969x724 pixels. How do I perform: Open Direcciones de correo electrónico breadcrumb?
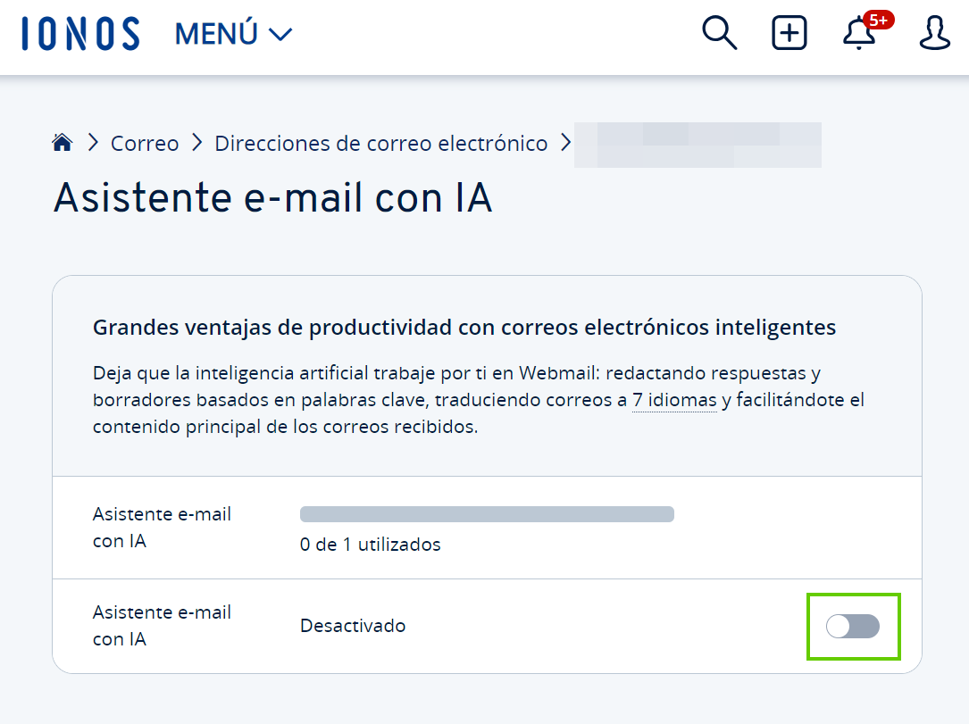[x=381, y=143]
